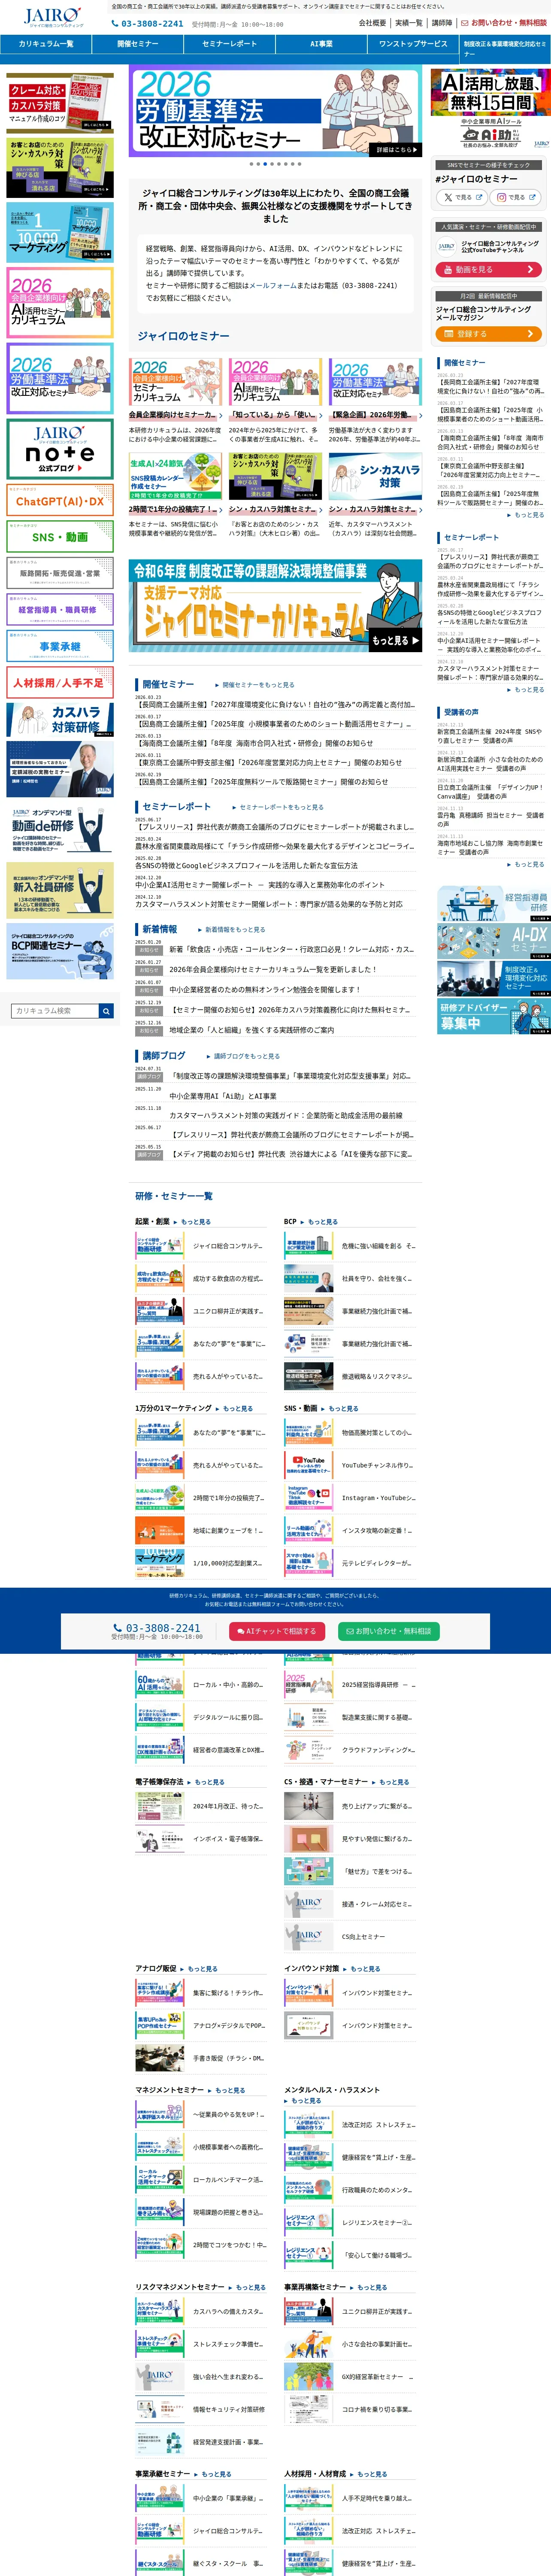Open the クレーム対応・カスハラ対策 sidebar banner
This screenshot has width=551, height=2576.
pos(60,103)
